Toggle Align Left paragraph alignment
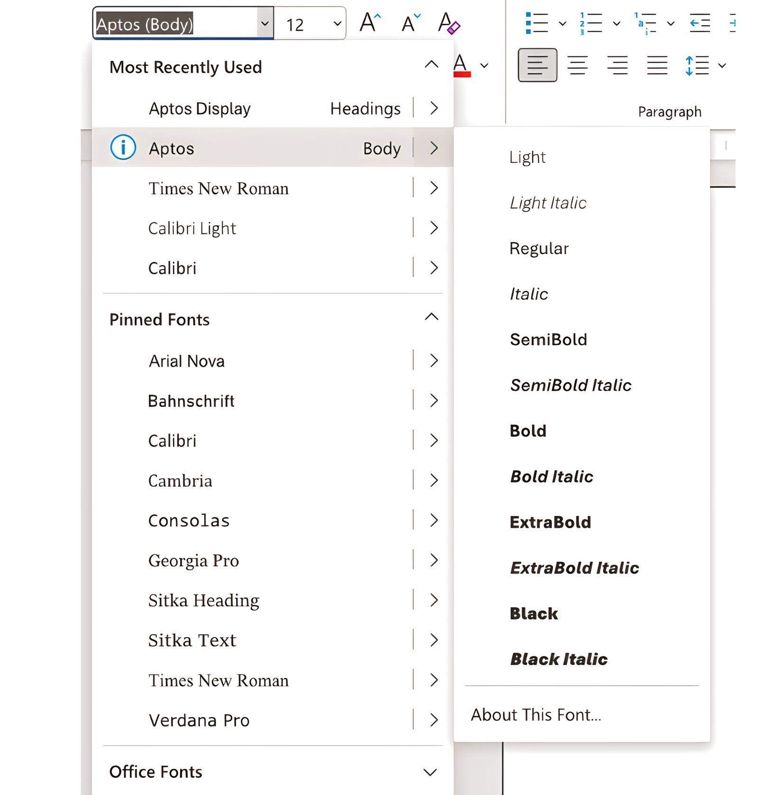The width and height of the screenshot is (765, 795). click(x=537, y=65)
